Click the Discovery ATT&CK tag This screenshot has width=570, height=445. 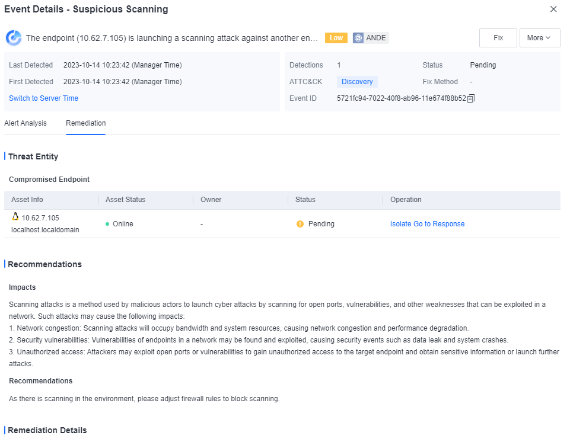(357, 82)
